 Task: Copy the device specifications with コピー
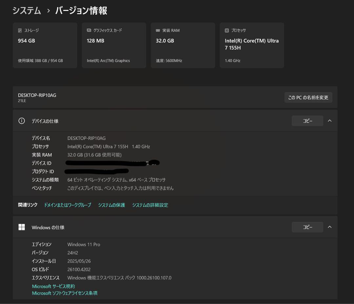(x=307, y=121)
